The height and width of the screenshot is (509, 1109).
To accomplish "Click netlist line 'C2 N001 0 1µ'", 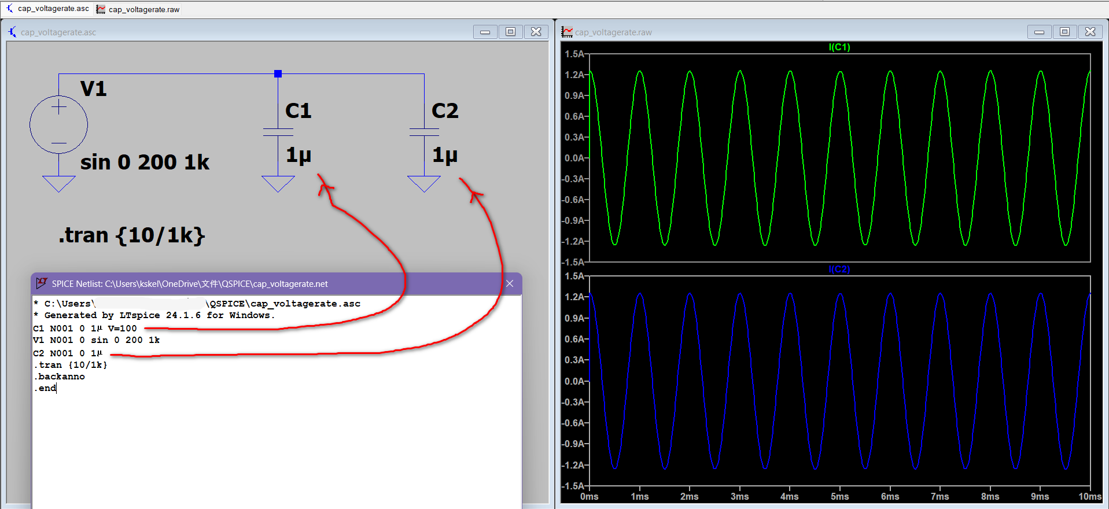I will coord(68,353).
